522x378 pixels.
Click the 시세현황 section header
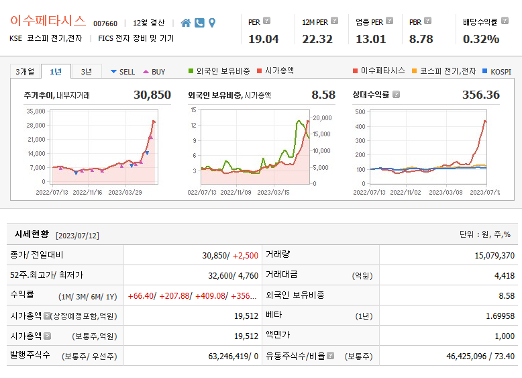pyautogui.click(x=32, y=234)
